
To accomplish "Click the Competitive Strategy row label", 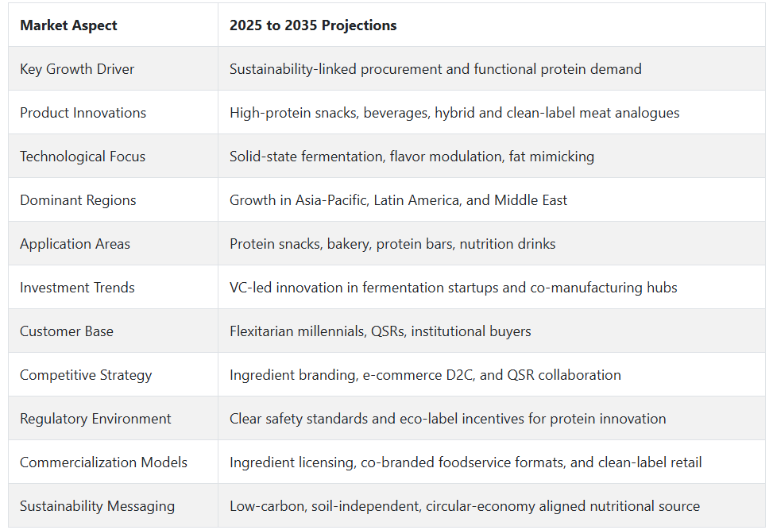I will coord(86,375).
